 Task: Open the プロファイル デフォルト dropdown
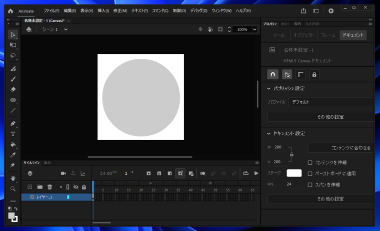click(331, 102)
